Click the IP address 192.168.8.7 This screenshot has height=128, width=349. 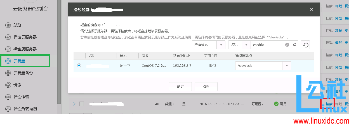click(182, 66)
